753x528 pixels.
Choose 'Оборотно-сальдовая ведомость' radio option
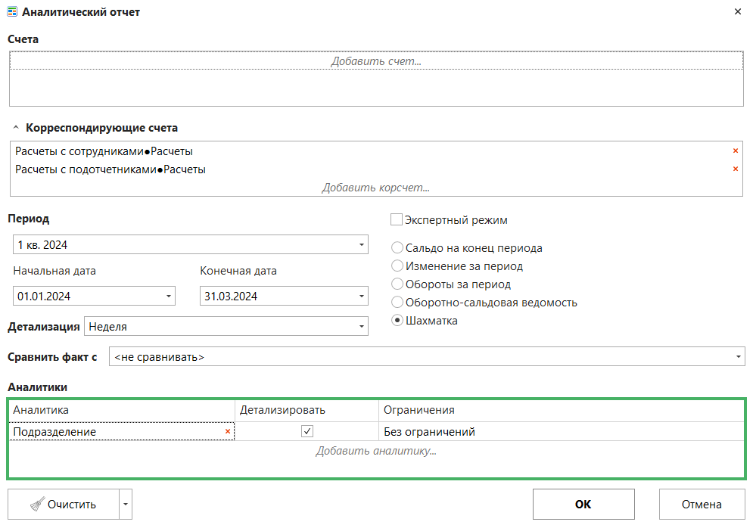tap(397, 303)
